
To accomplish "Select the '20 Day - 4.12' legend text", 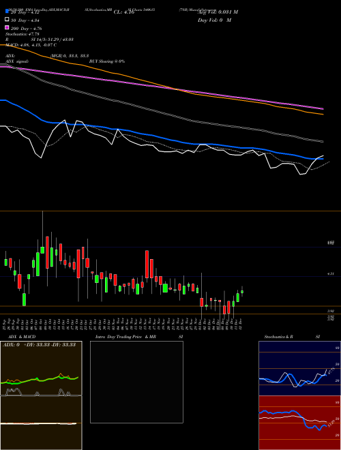I will click(25, 12).
